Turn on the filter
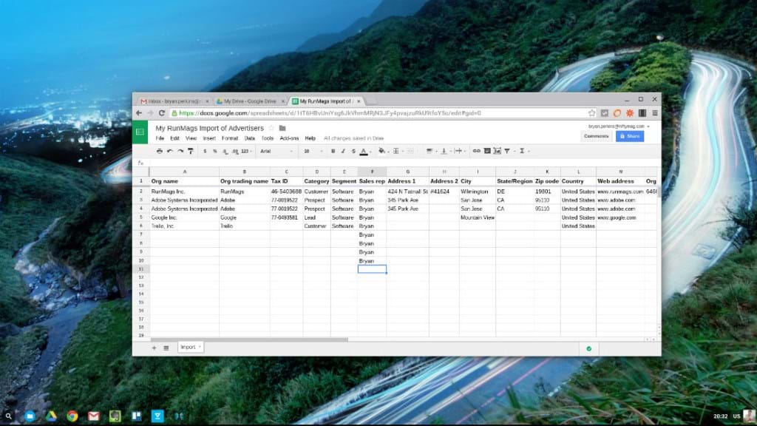757x426 pixels. [x=507, y=151]
